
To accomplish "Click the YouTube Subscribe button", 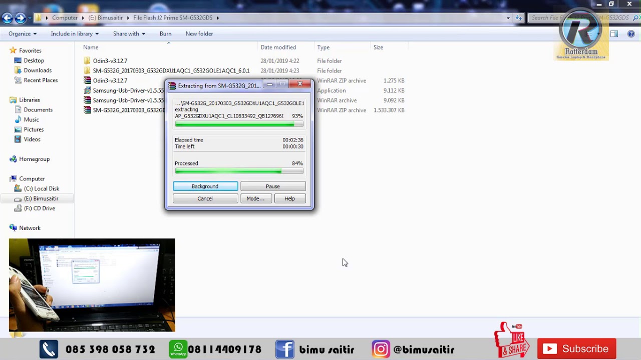I will coord(577,349).
